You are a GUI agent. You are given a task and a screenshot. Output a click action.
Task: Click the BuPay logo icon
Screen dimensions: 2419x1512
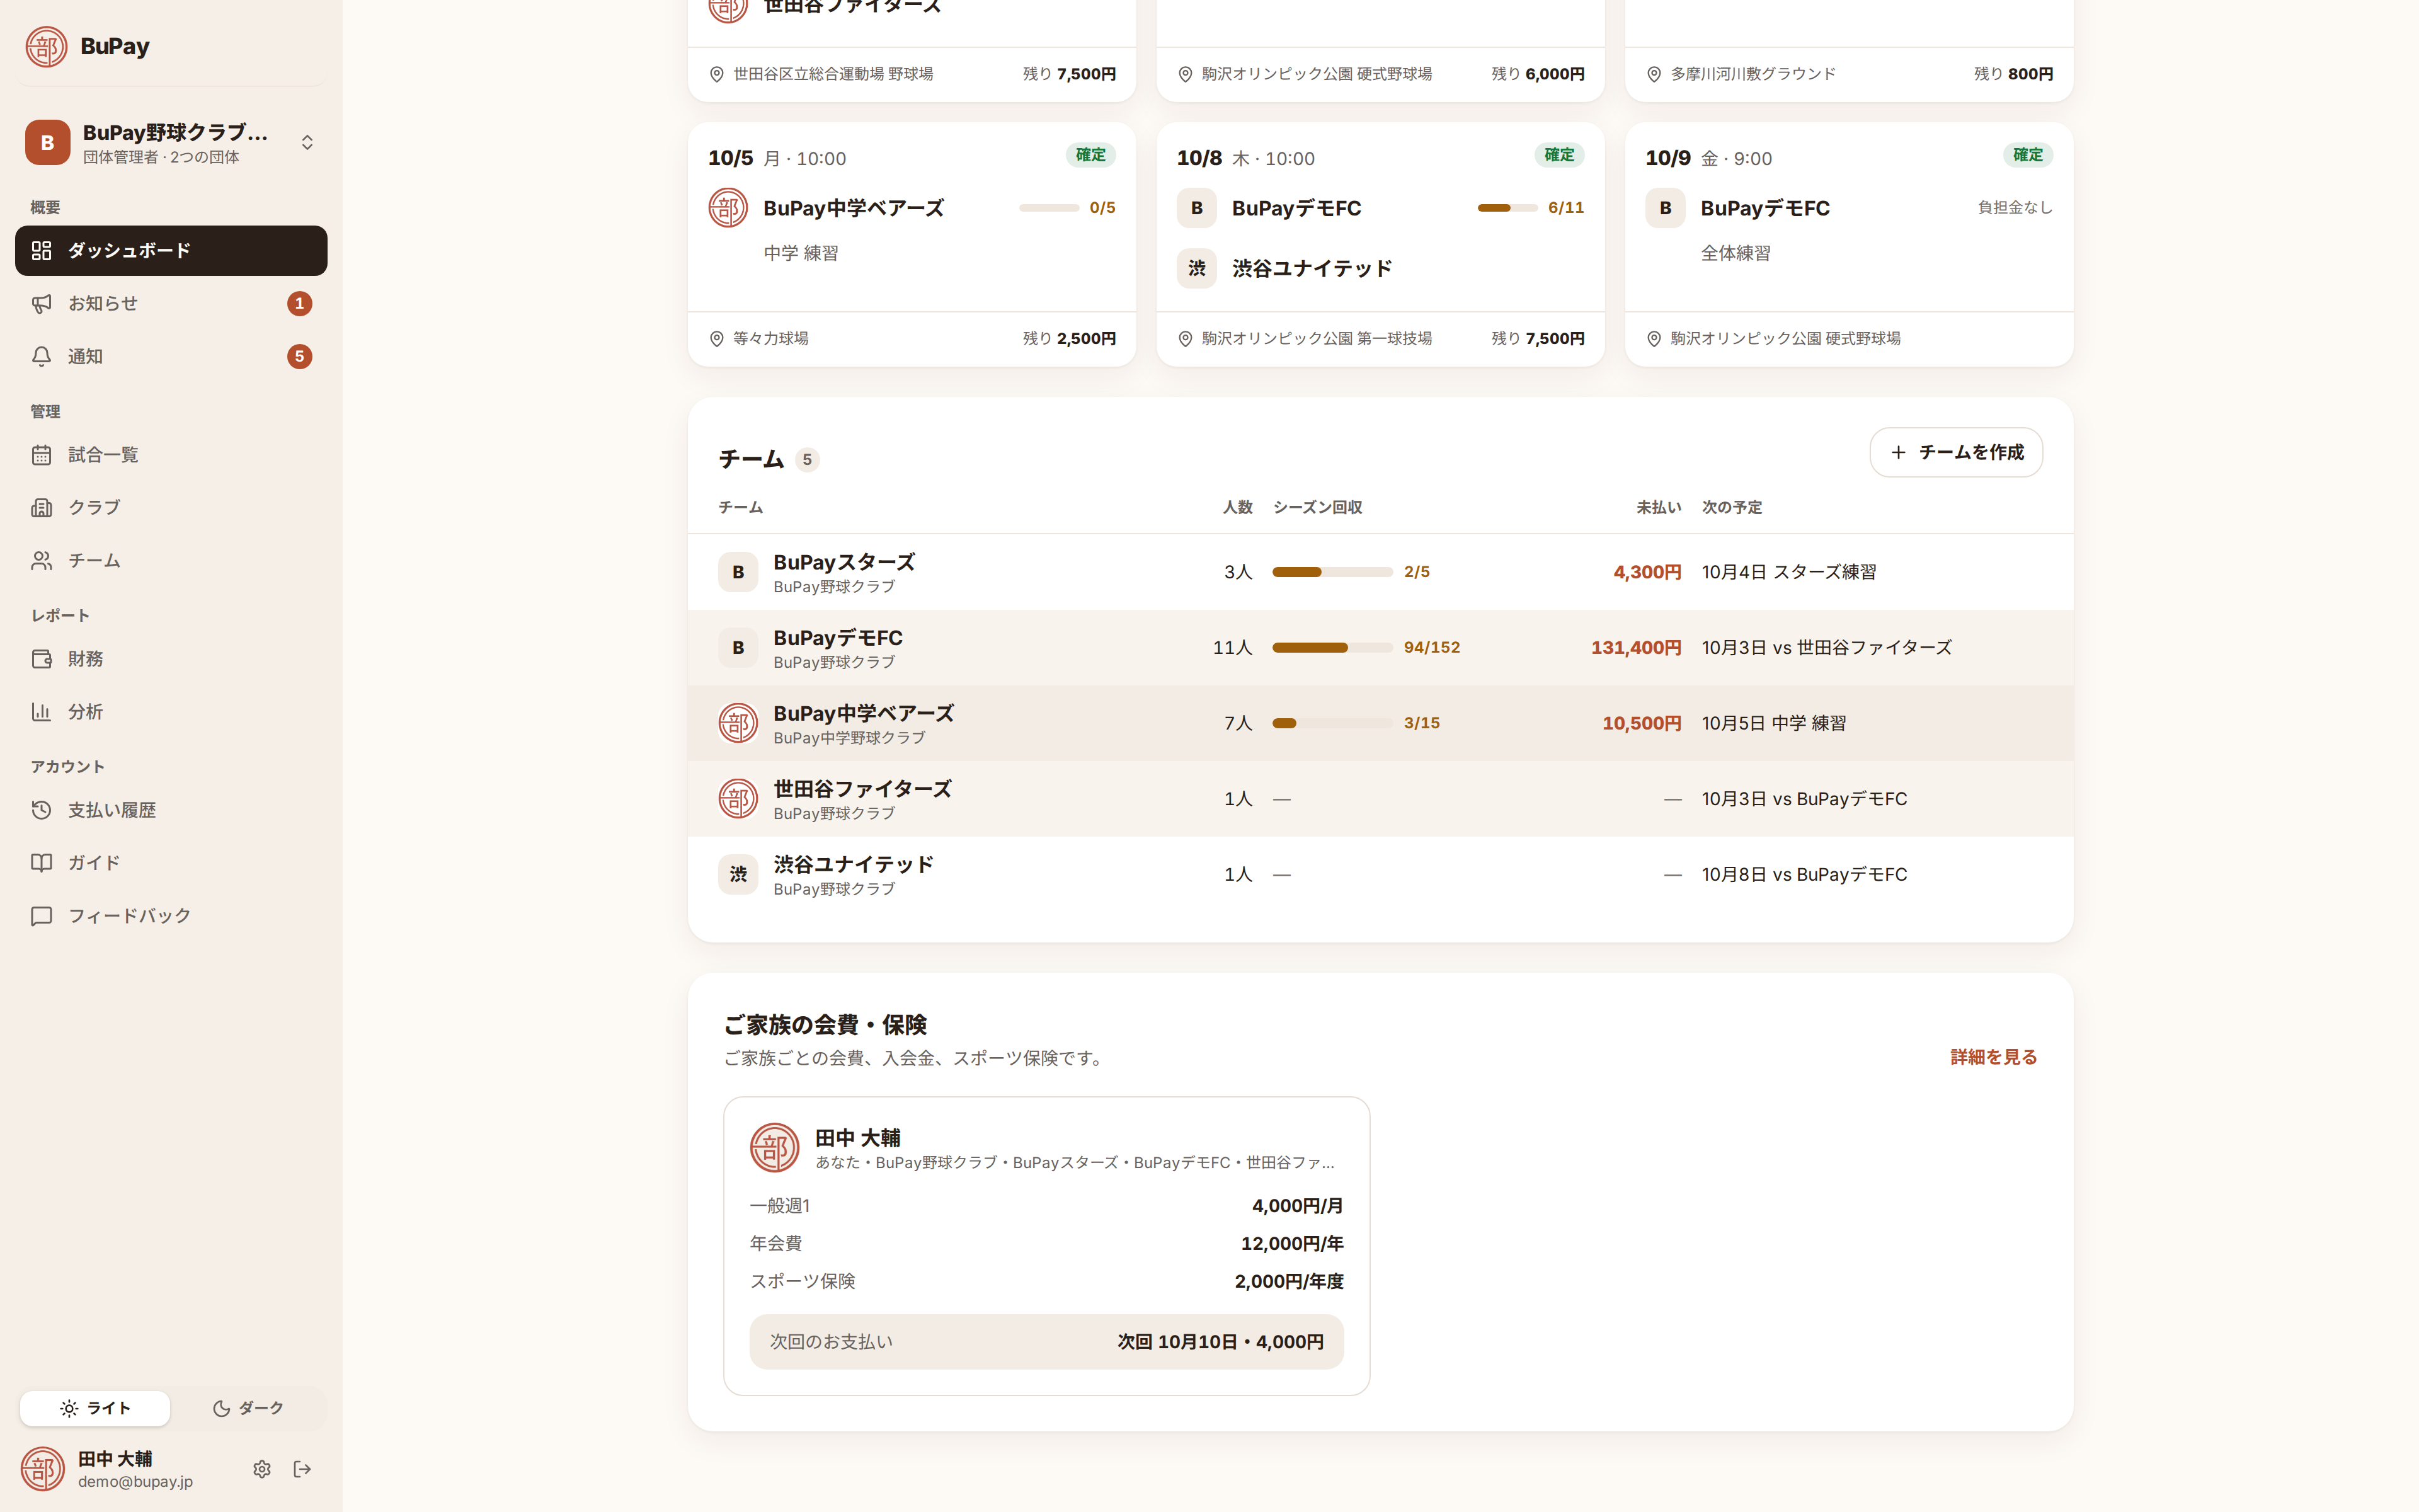[x=46, y=46]
